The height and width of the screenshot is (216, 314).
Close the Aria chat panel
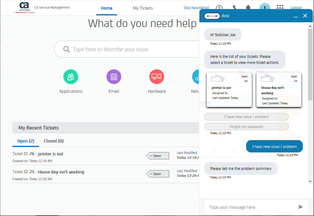305,16
